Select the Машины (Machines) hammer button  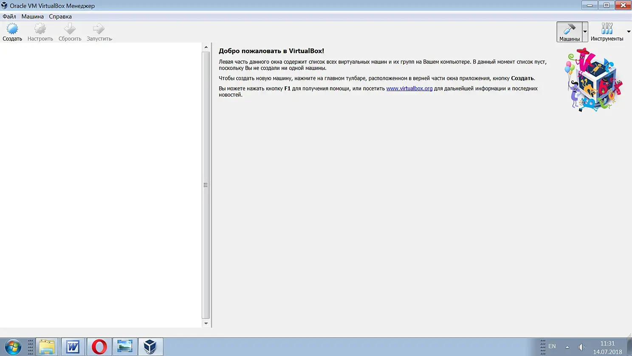pos(569,32)
